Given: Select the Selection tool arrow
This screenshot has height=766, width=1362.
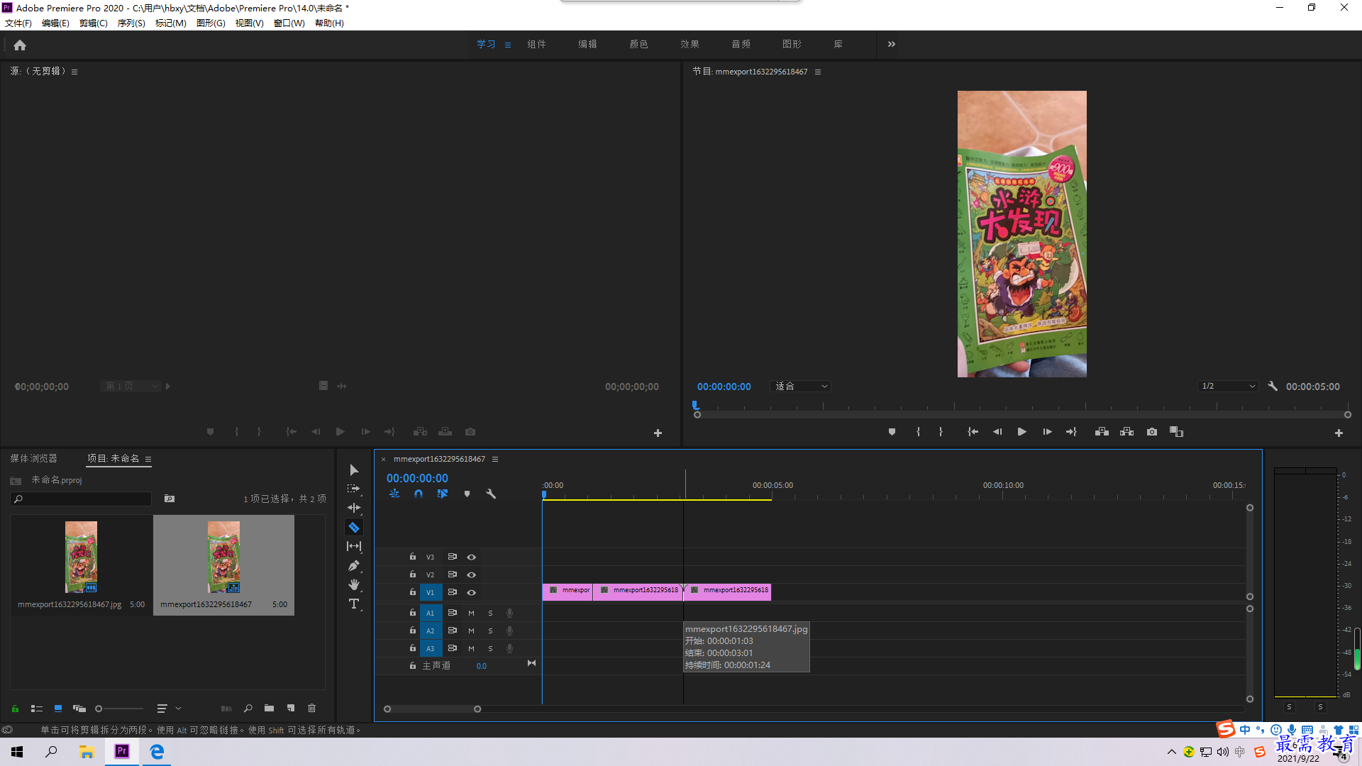Looking at the screenshot, I should 353,470.
